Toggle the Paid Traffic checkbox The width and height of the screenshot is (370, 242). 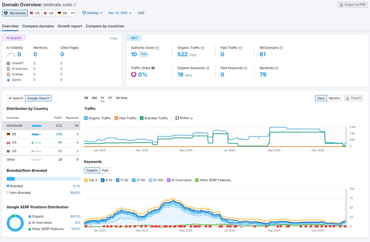(116, 118)
